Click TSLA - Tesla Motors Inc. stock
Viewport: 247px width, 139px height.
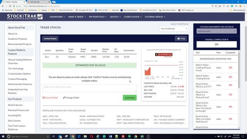click(x=54, y=123)
